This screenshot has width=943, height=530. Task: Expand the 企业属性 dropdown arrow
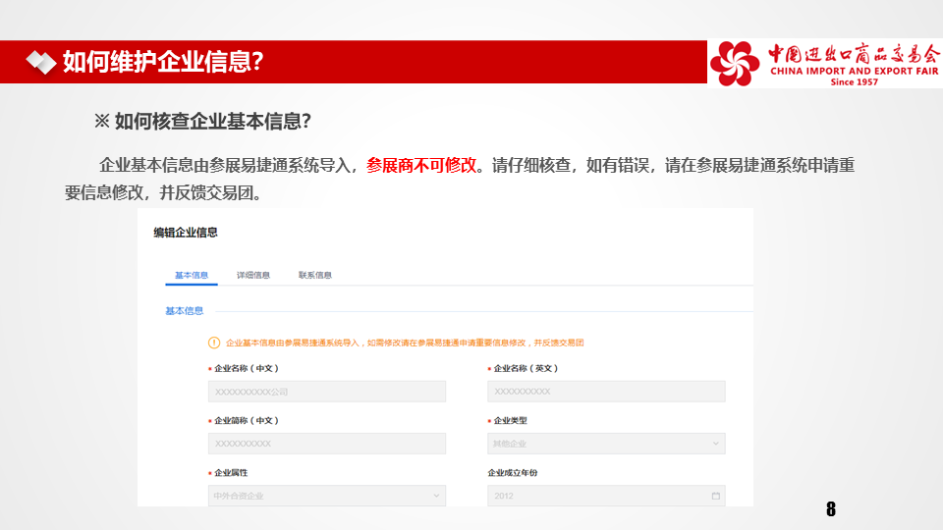point(436,496)
